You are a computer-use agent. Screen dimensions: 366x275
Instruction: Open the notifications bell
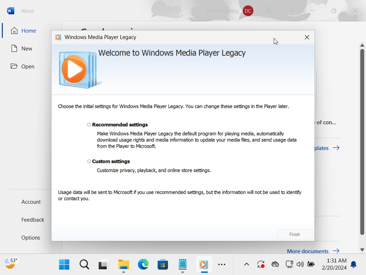(353, 265)
